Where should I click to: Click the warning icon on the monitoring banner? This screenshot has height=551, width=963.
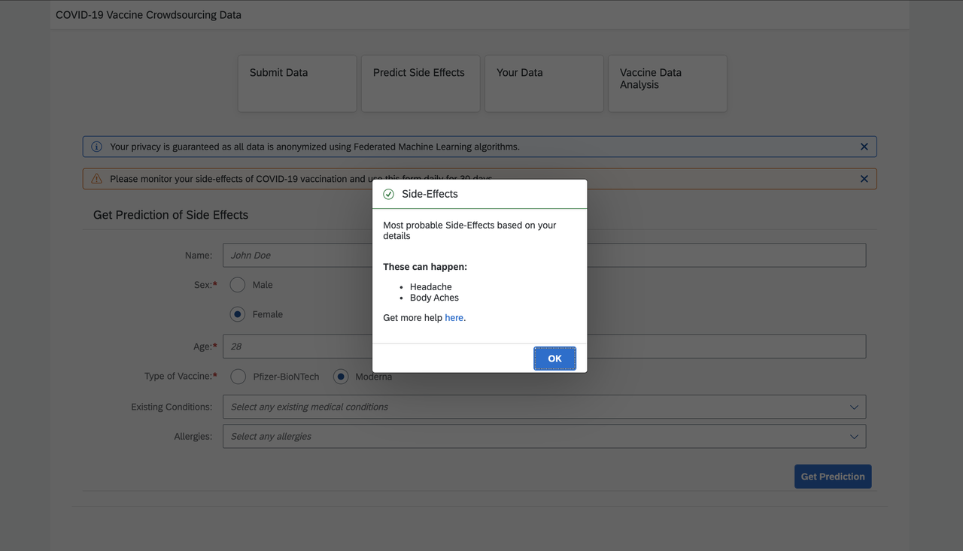96,178
